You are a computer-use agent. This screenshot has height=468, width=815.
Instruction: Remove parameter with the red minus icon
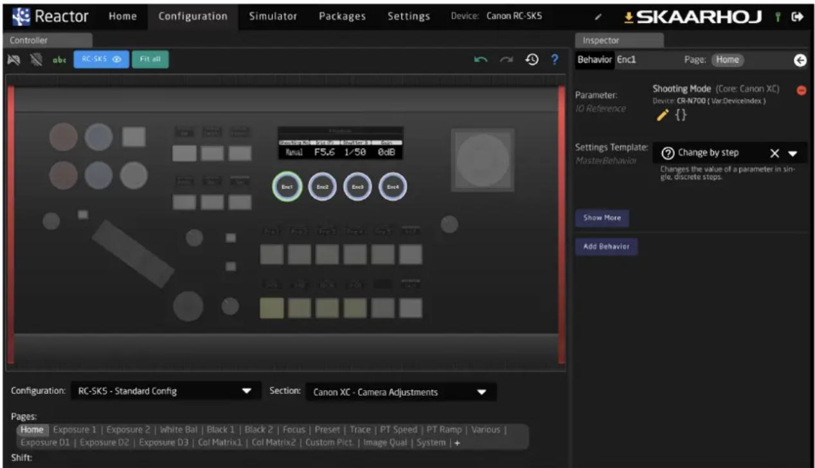(802, 90)
